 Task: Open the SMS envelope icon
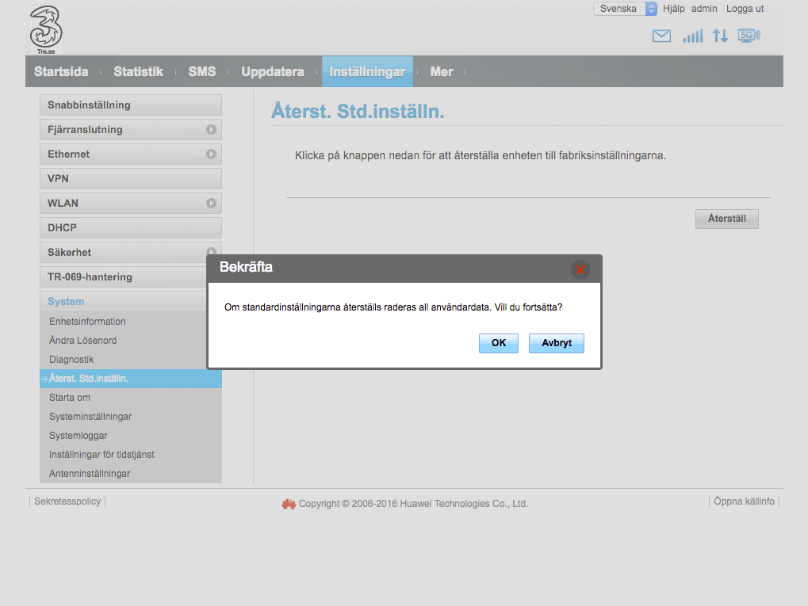[661, 36]
